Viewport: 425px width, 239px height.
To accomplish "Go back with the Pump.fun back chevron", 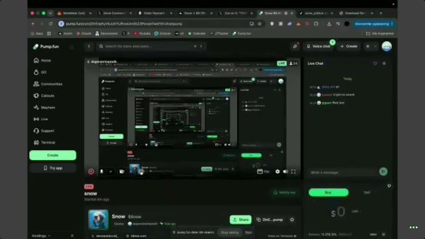I will point(88,46).
